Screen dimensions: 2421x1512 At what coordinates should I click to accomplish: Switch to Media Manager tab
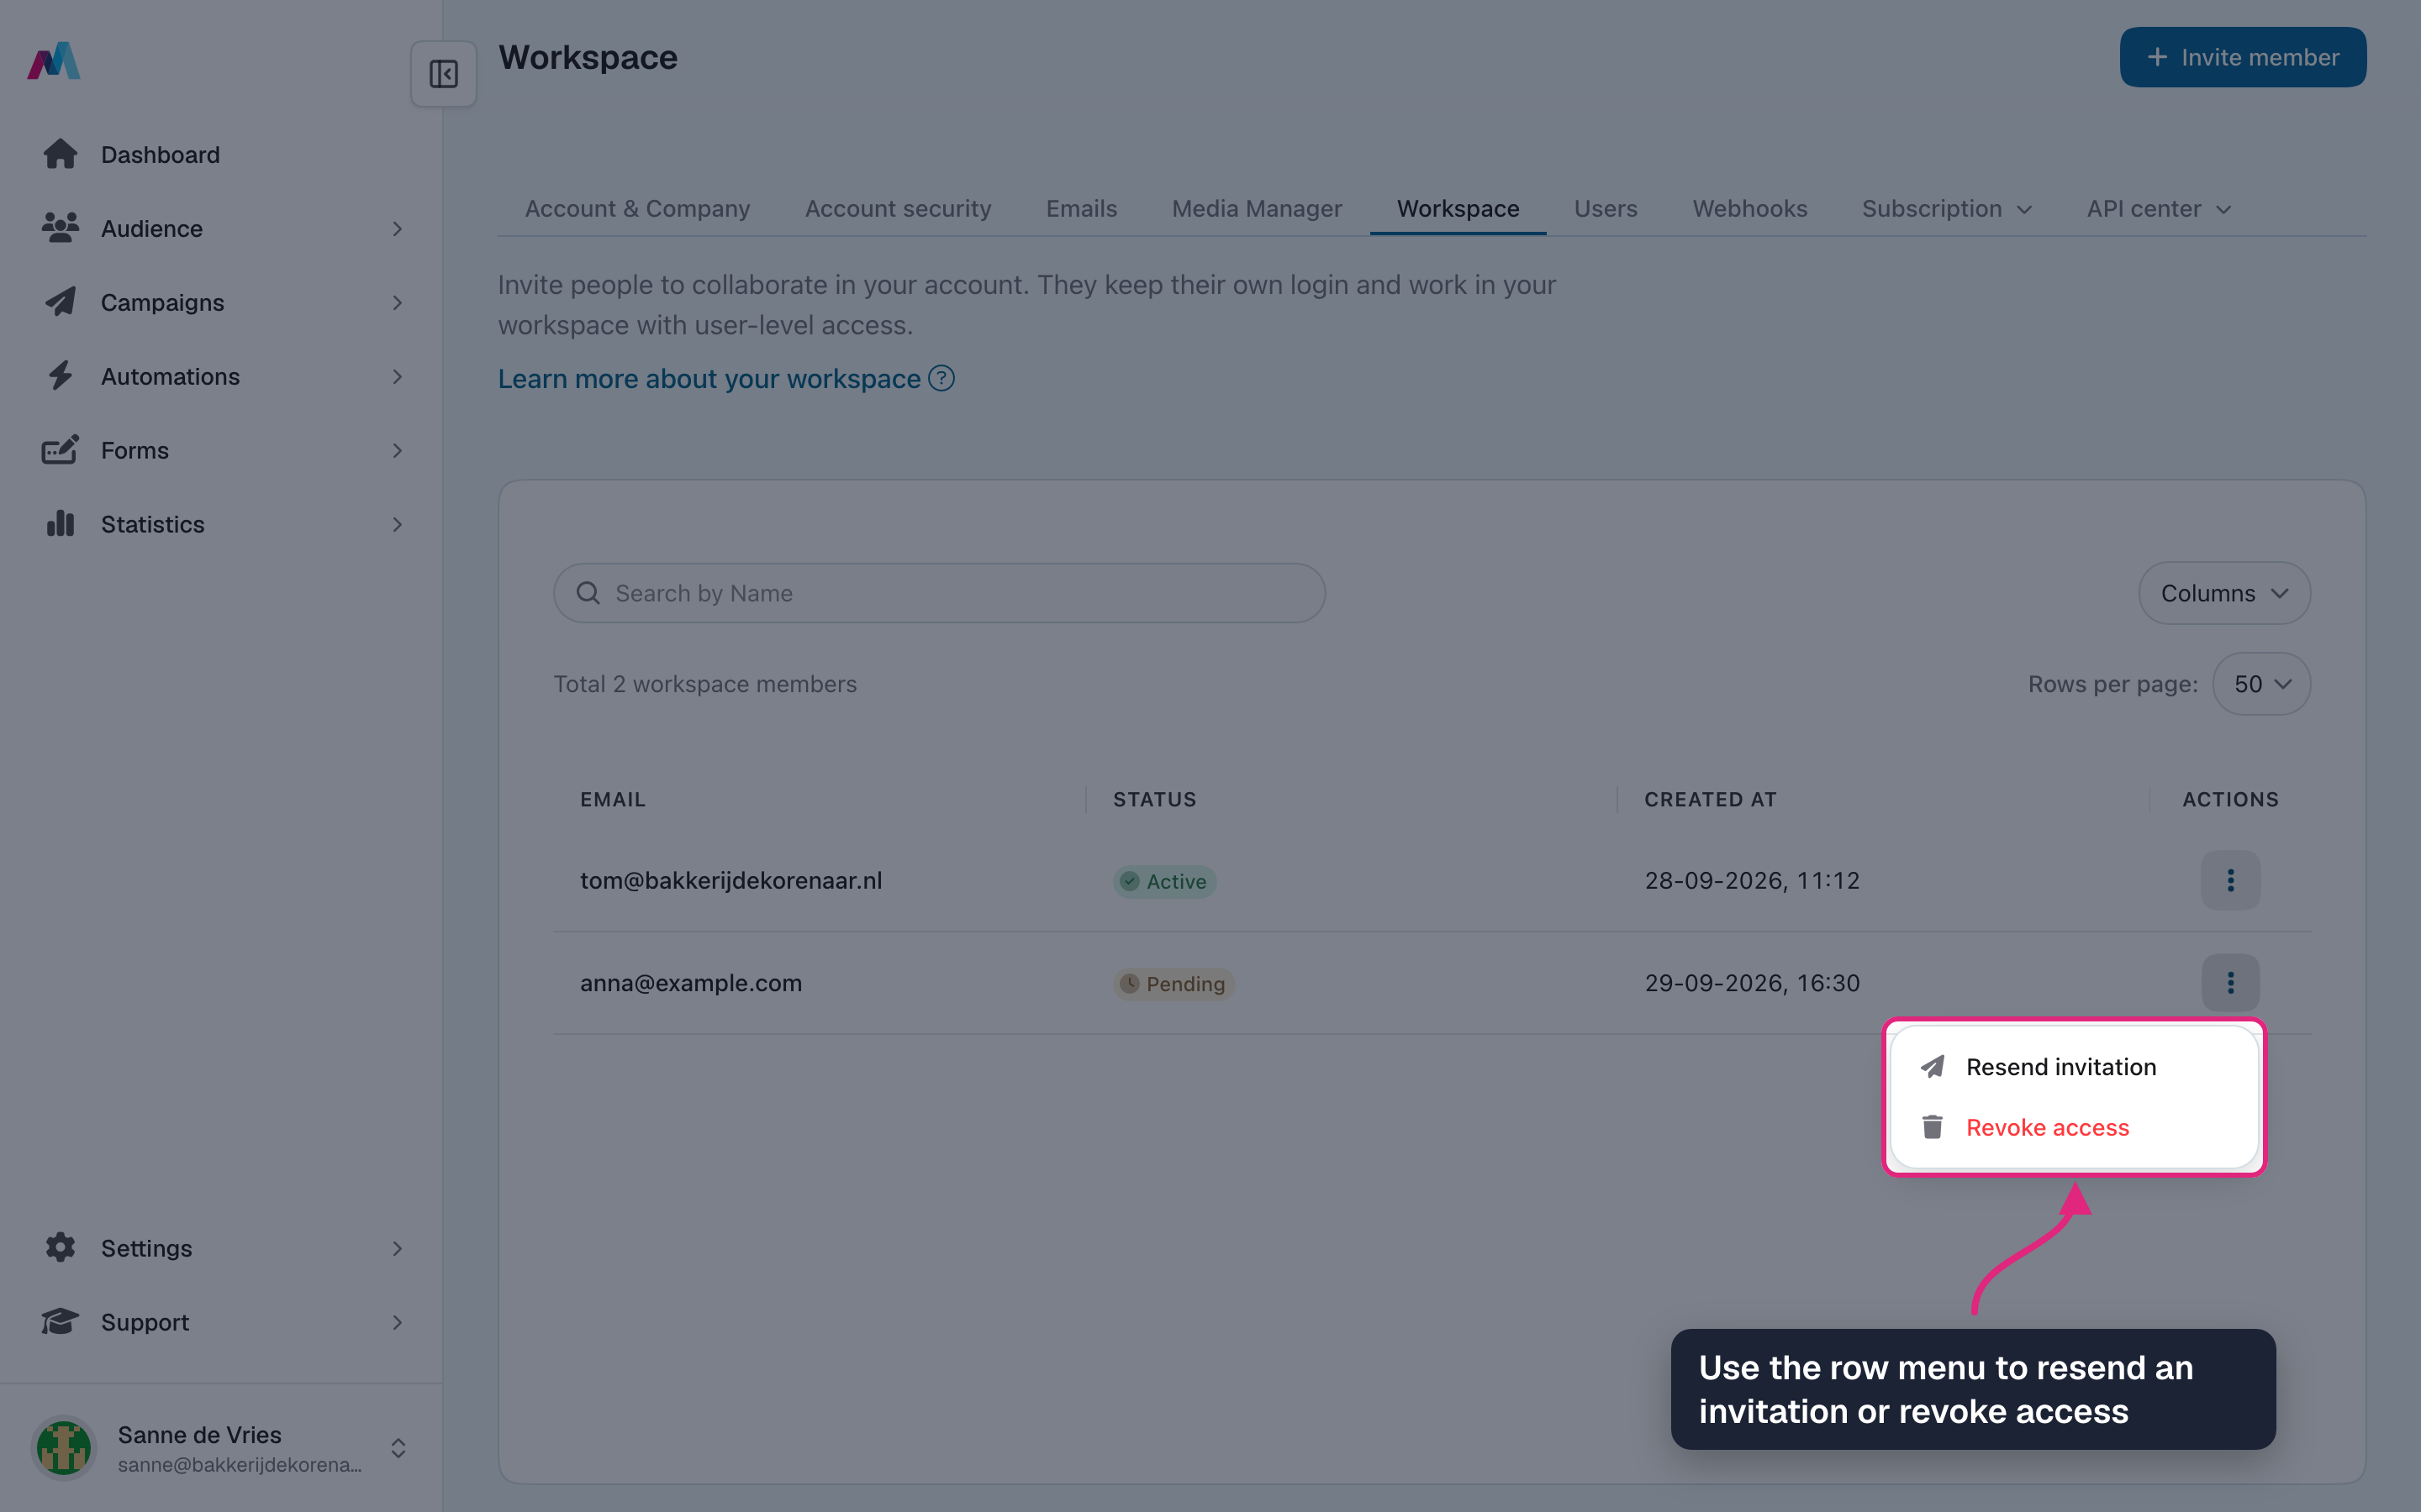pyautogui.click(x=1257, y=209)
